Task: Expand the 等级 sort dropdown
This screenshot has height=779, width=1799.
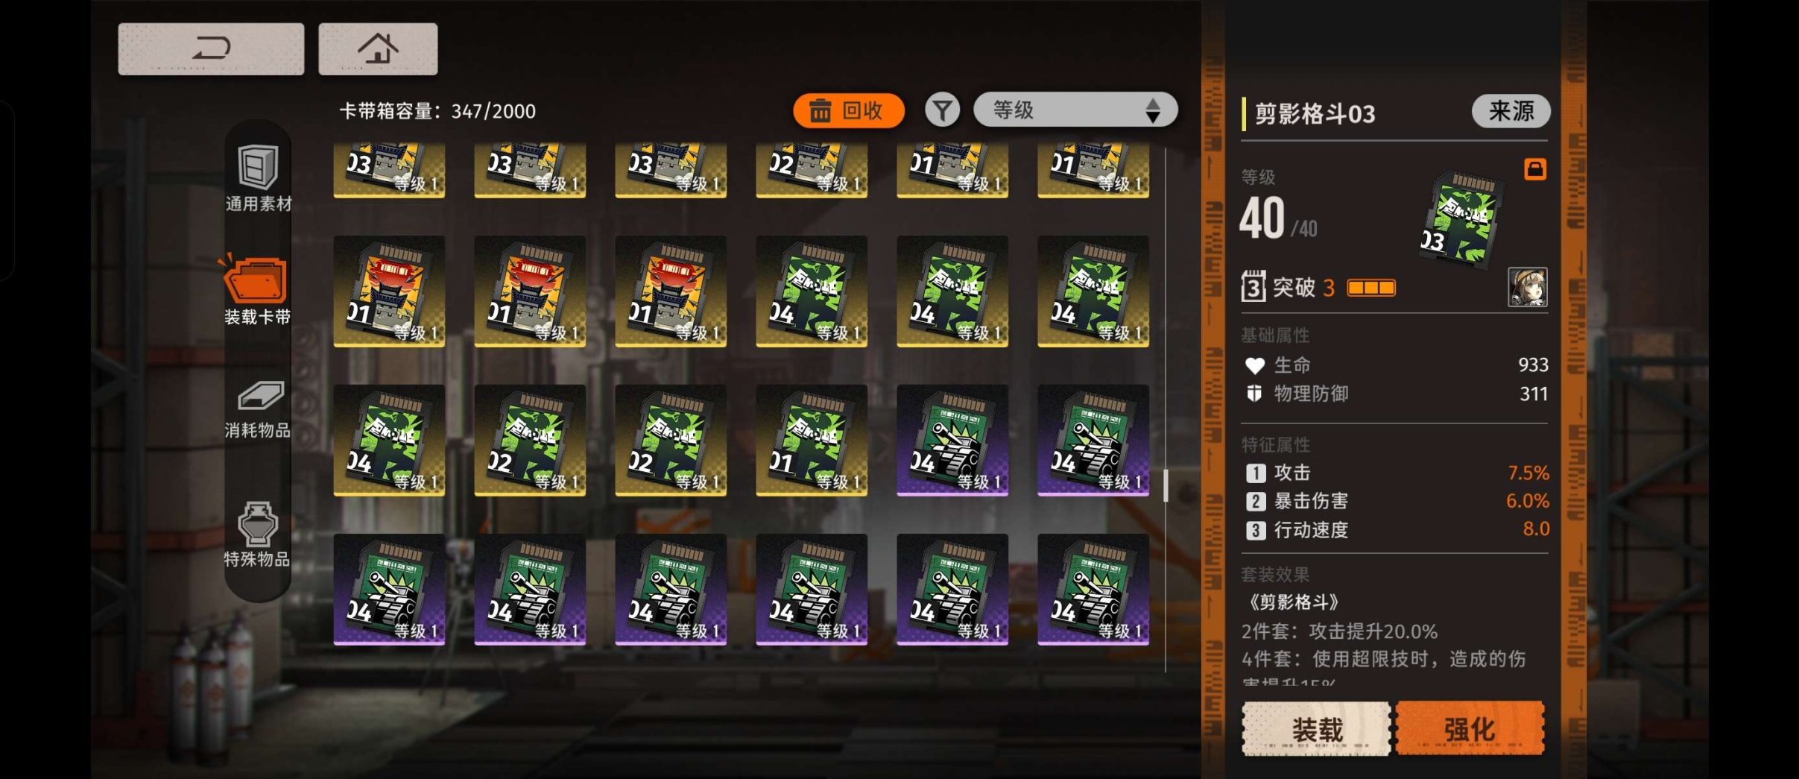Action: pyautogui.click(x=1075, y=110)
